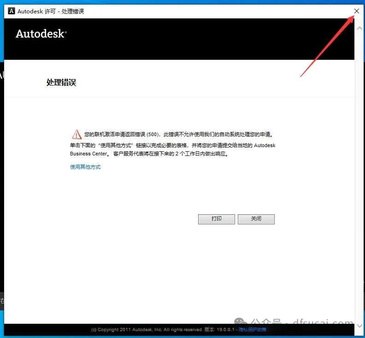
Task: Click the Autodesk logo in the banner
Action: click(41, 34)
